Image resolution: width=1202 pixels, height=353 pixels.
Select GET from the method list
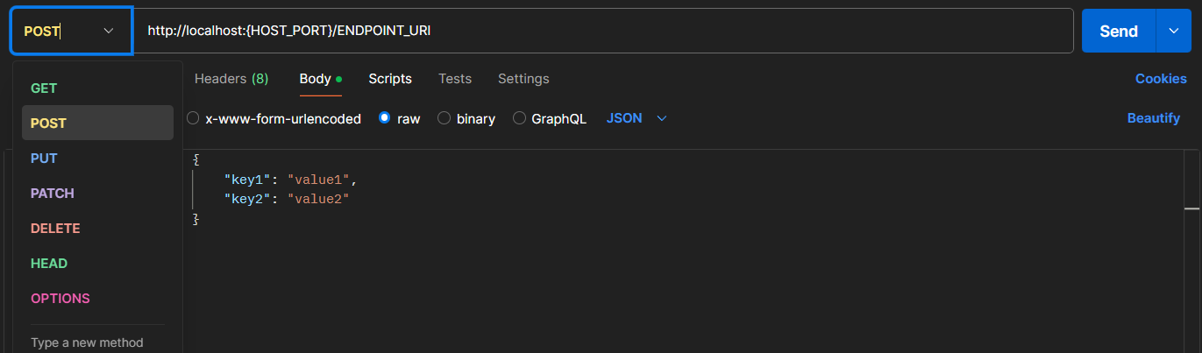[x=44, y=88]
